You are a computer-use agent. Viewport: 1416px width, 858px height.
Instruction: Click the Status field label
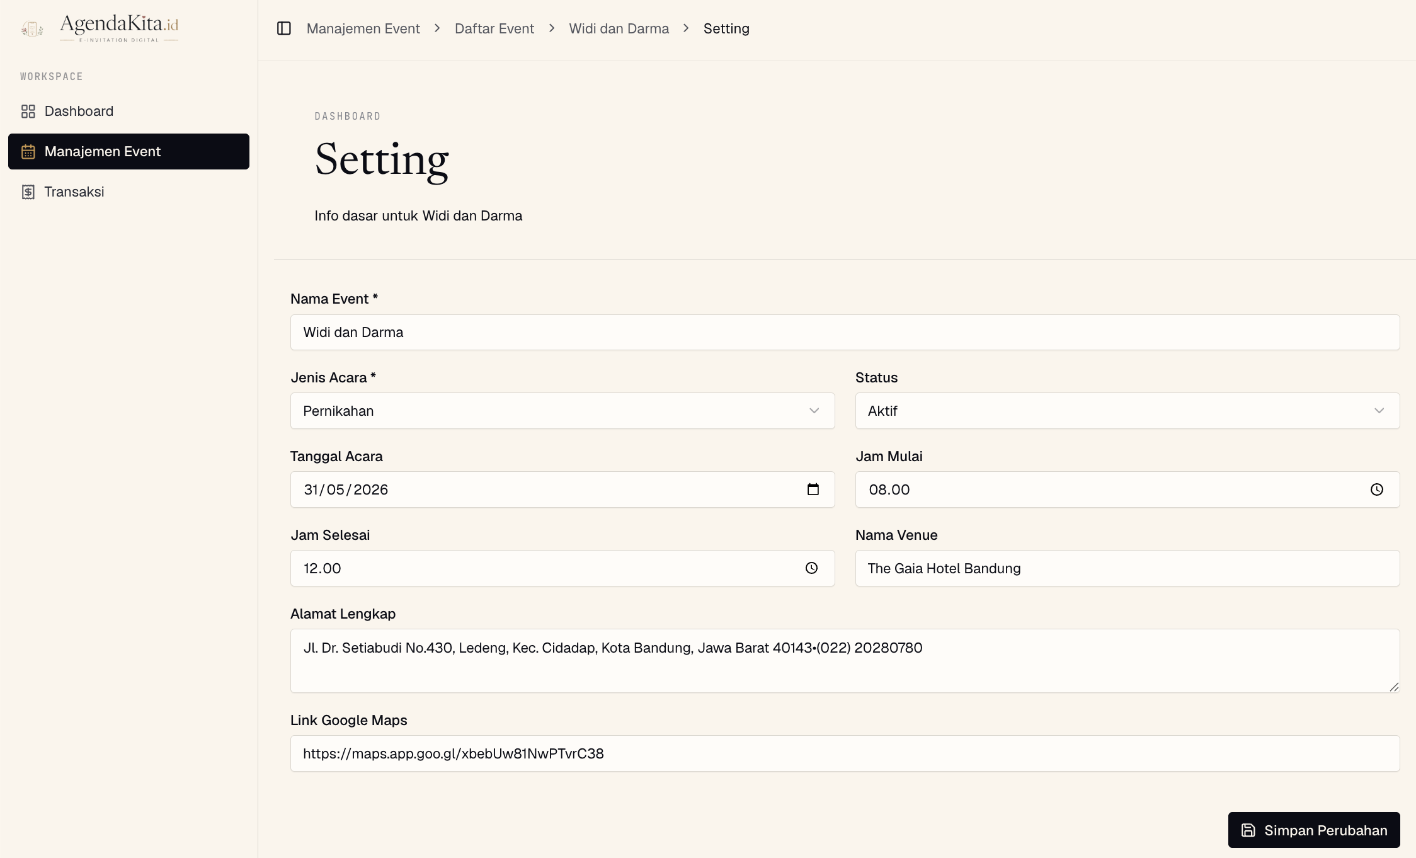click(x=876, y=377)
